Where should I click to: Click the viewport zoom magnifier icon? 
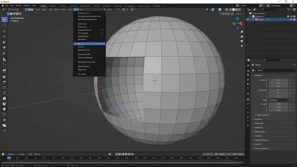click(x=242, y=32)
